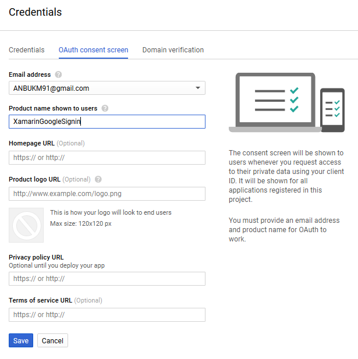Click help icon next to Product logo URL
This screenshot has height=359, width=358.
(x=98, y=179)
